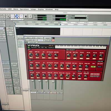
Task: Select the Scrubber speaker tool
Action: [x=26, y=17]
